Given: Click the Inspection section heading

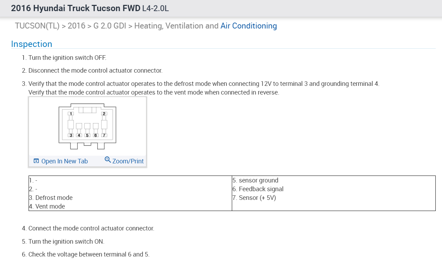Looking at the screenshot, I should (x=31, y=44).
